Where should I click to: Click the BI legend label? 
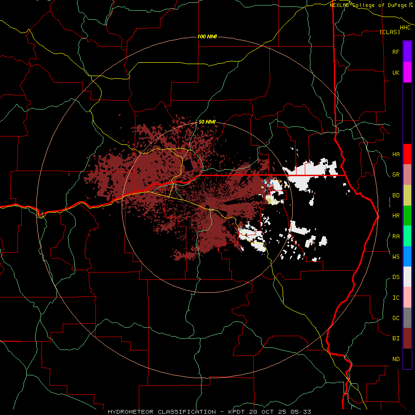396,338
